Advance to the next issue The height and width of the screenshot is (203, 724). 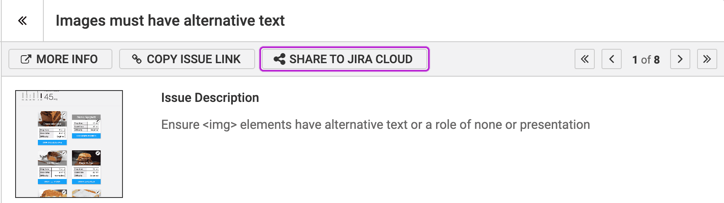click(x=680, y=59)
